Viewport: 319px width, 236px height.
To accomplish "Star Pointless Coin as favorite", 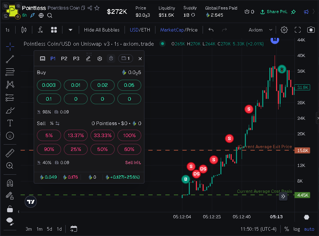I will (97, 8).
